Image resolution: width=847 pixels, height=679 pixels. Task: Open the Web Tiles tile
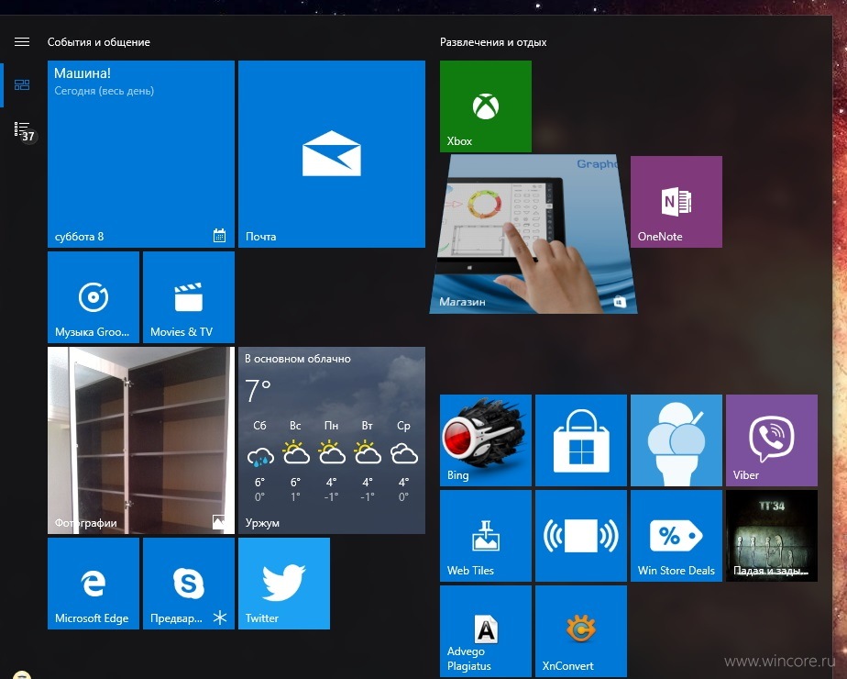pyautogui.click(x=486, y=536)
